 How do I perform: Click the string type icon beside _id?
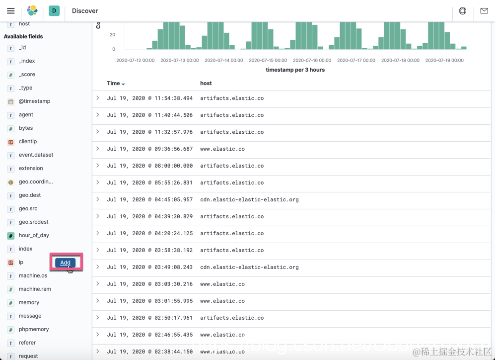11,48
